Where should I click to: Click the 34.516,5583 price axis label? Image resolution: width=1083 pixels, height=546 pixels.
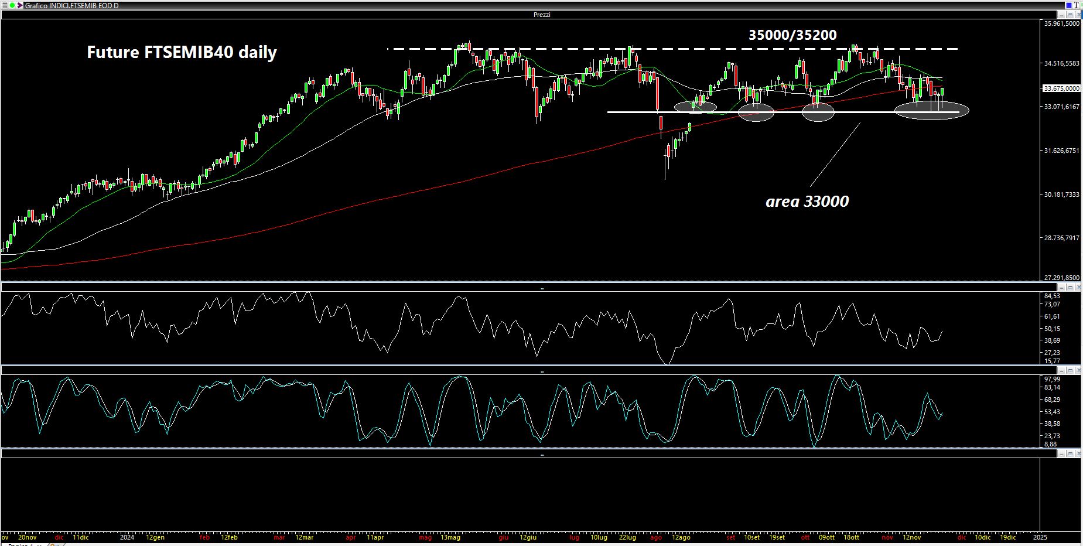point(1062,63)
